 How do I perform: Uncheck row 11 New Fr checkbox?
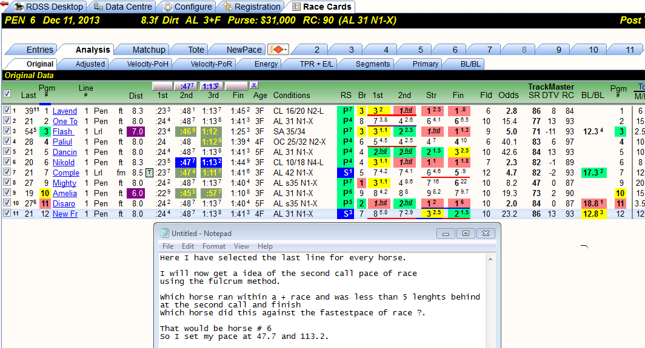(7, 213)
